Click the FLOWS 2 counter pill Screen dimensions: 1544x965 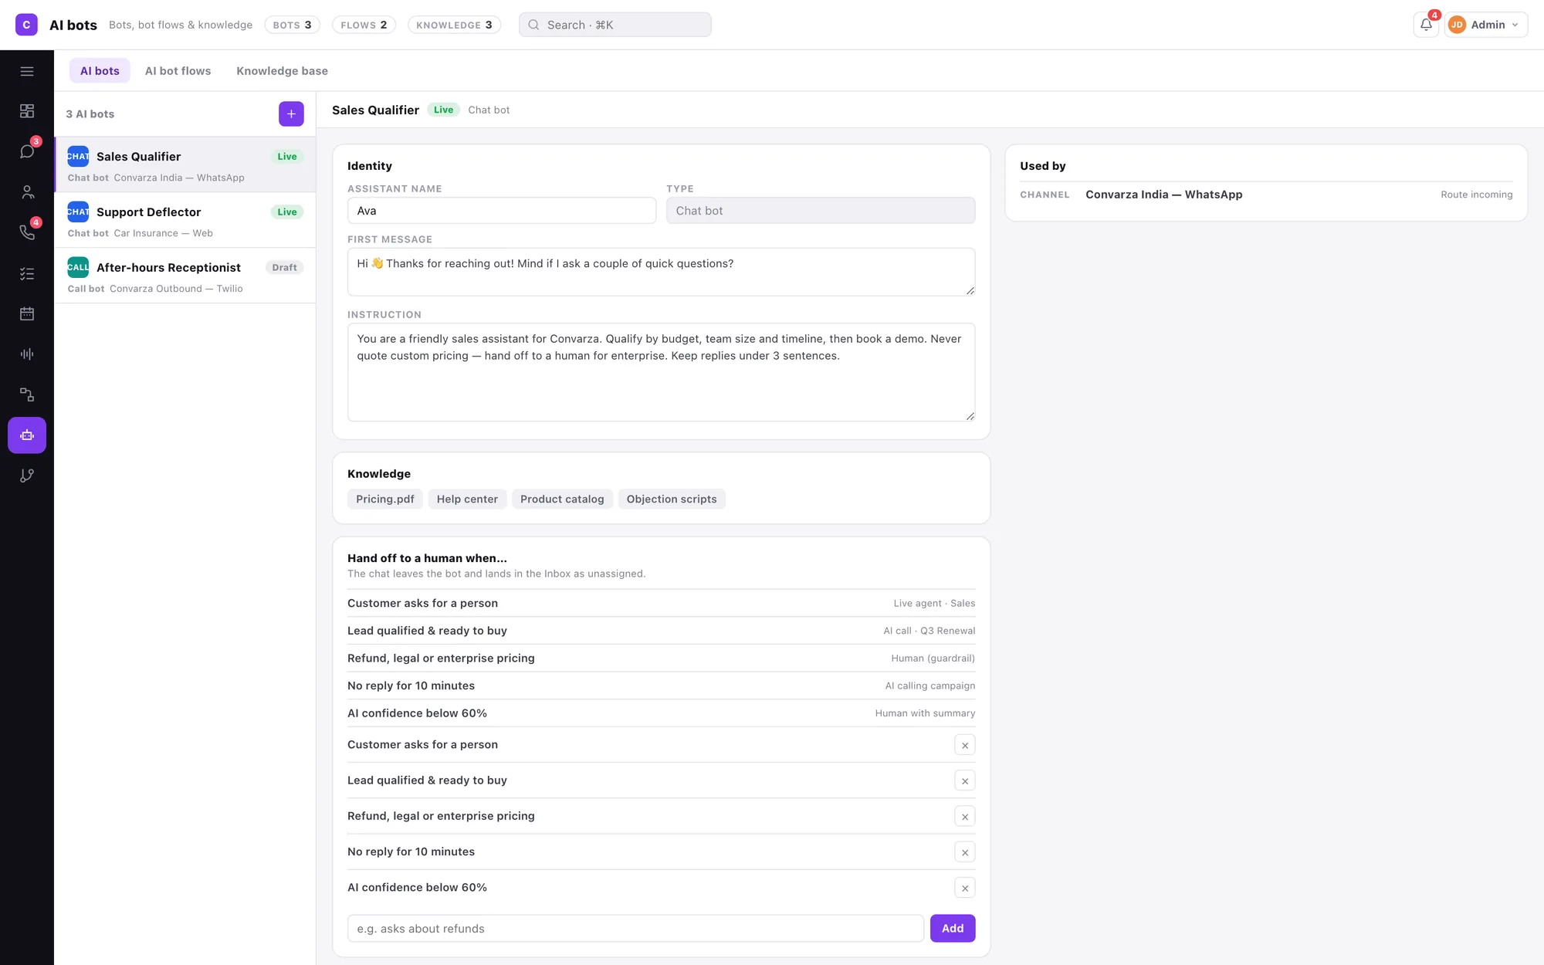point(364,25)
